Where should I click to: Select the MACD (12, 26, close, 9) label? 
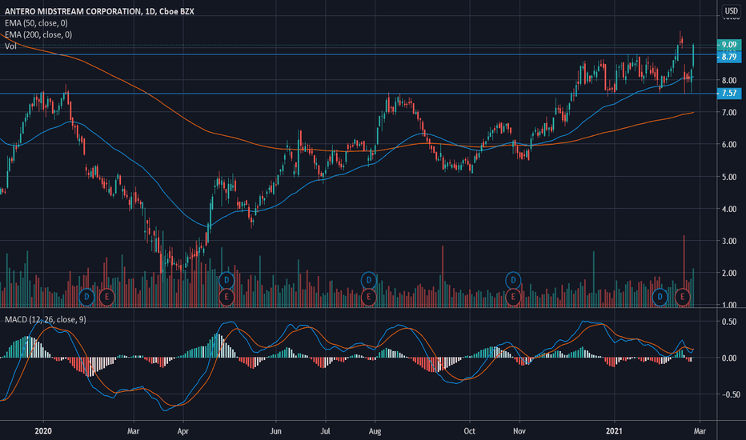click(45, 320)
